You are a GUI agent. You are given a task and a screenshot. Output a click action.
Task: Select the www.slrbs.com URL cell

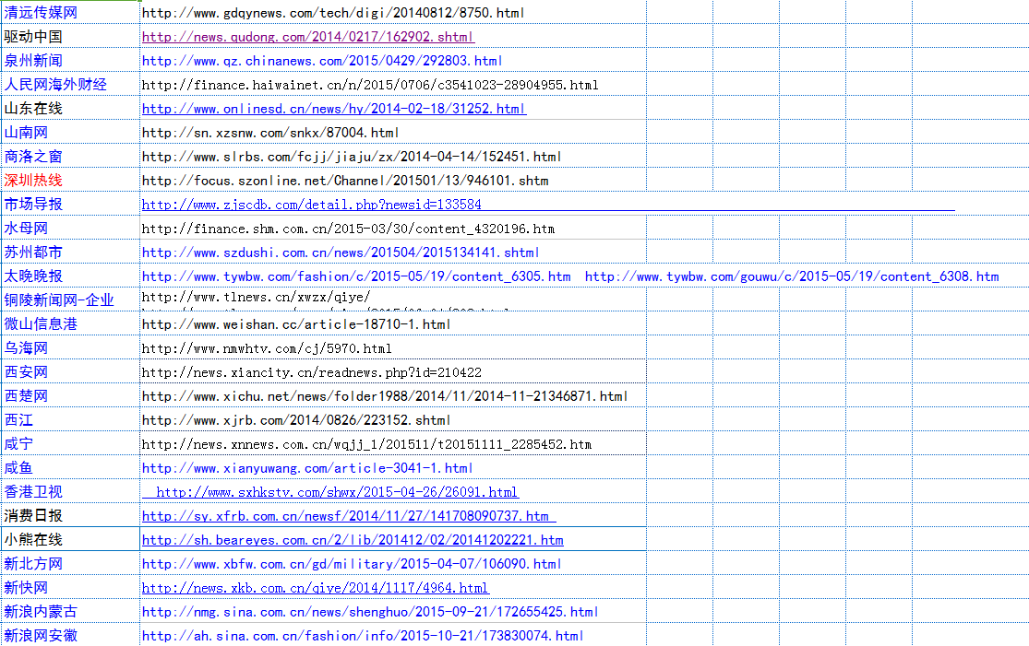coord(393,157)
